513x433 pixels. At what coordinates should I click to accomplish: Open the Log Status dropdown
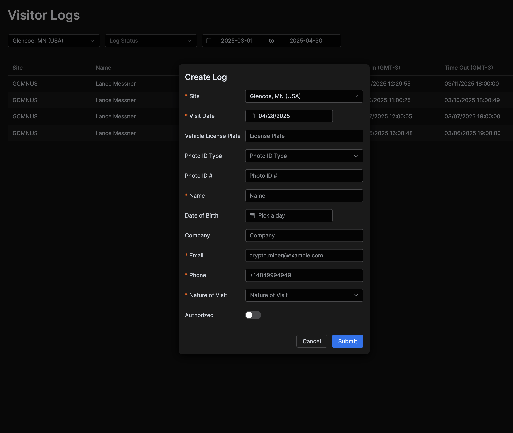(151, 41)
